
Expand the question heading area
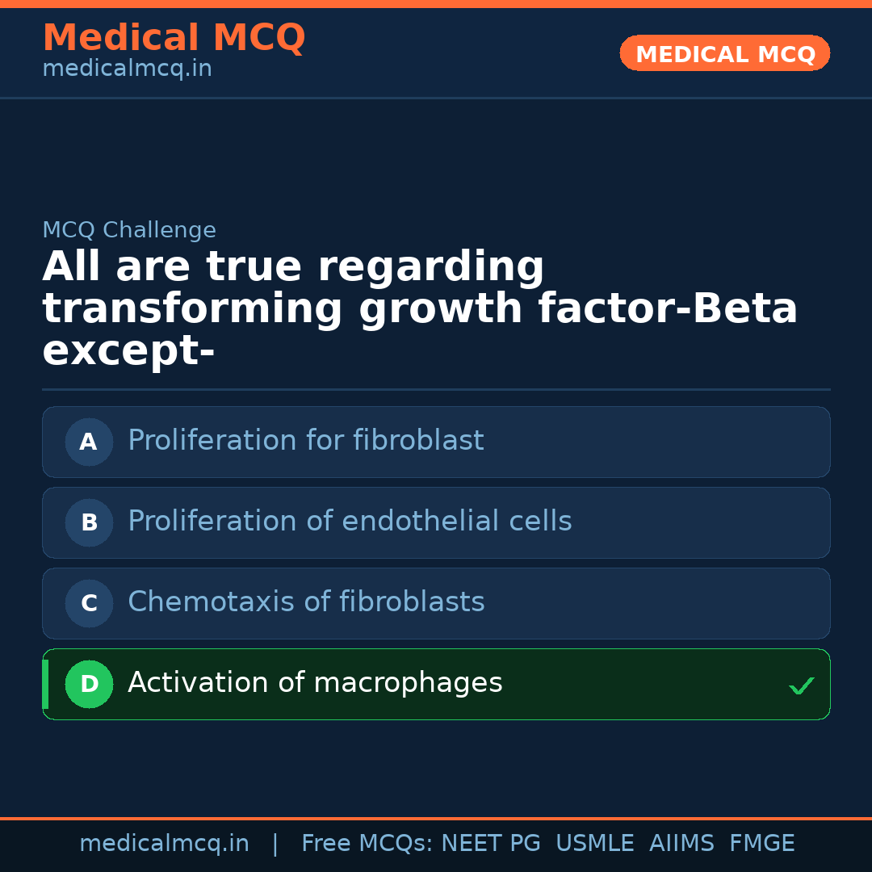click(x=420, y=307)
